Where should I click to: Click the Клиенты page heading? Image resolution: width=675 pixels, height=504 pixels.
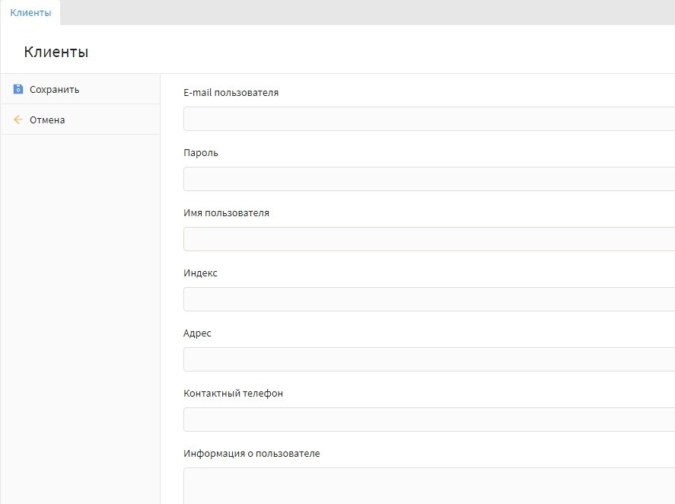(56, 53)
